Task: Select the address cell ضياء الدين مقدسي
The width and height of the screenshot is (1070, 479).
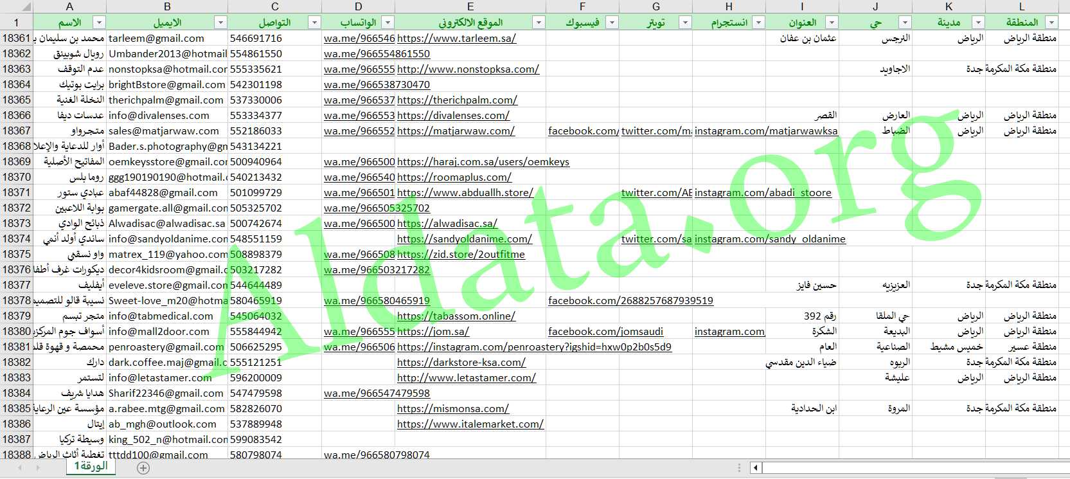Action: (x=802, y=363)
